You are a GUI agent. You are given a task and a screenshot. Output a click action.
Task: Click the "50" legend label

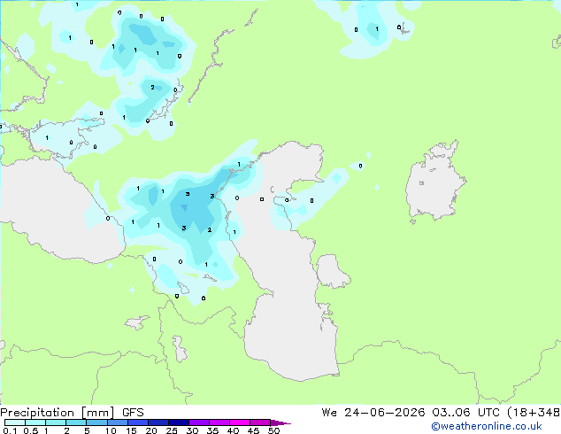click(273, 430)
